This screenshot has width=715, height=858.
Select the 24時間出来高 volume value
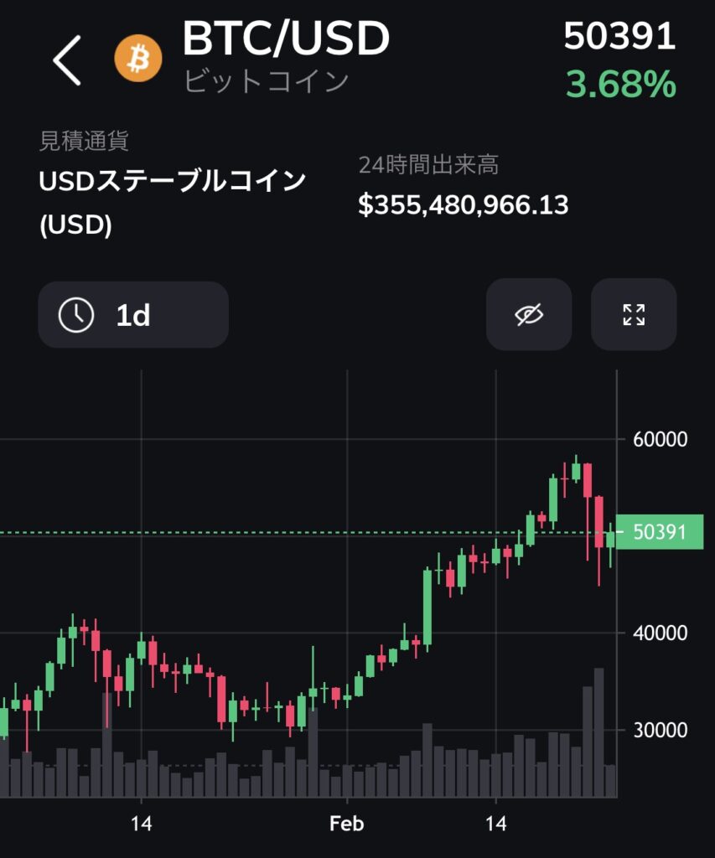tap(464, 205)
